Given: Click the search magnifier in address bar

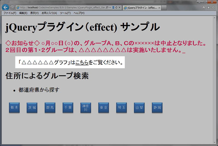Looking at the screenshot, I should [x=107, y=8].
